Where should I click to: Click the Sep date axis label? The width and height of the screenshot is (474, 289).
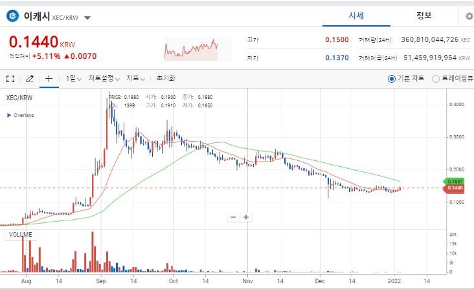(100, 281)
